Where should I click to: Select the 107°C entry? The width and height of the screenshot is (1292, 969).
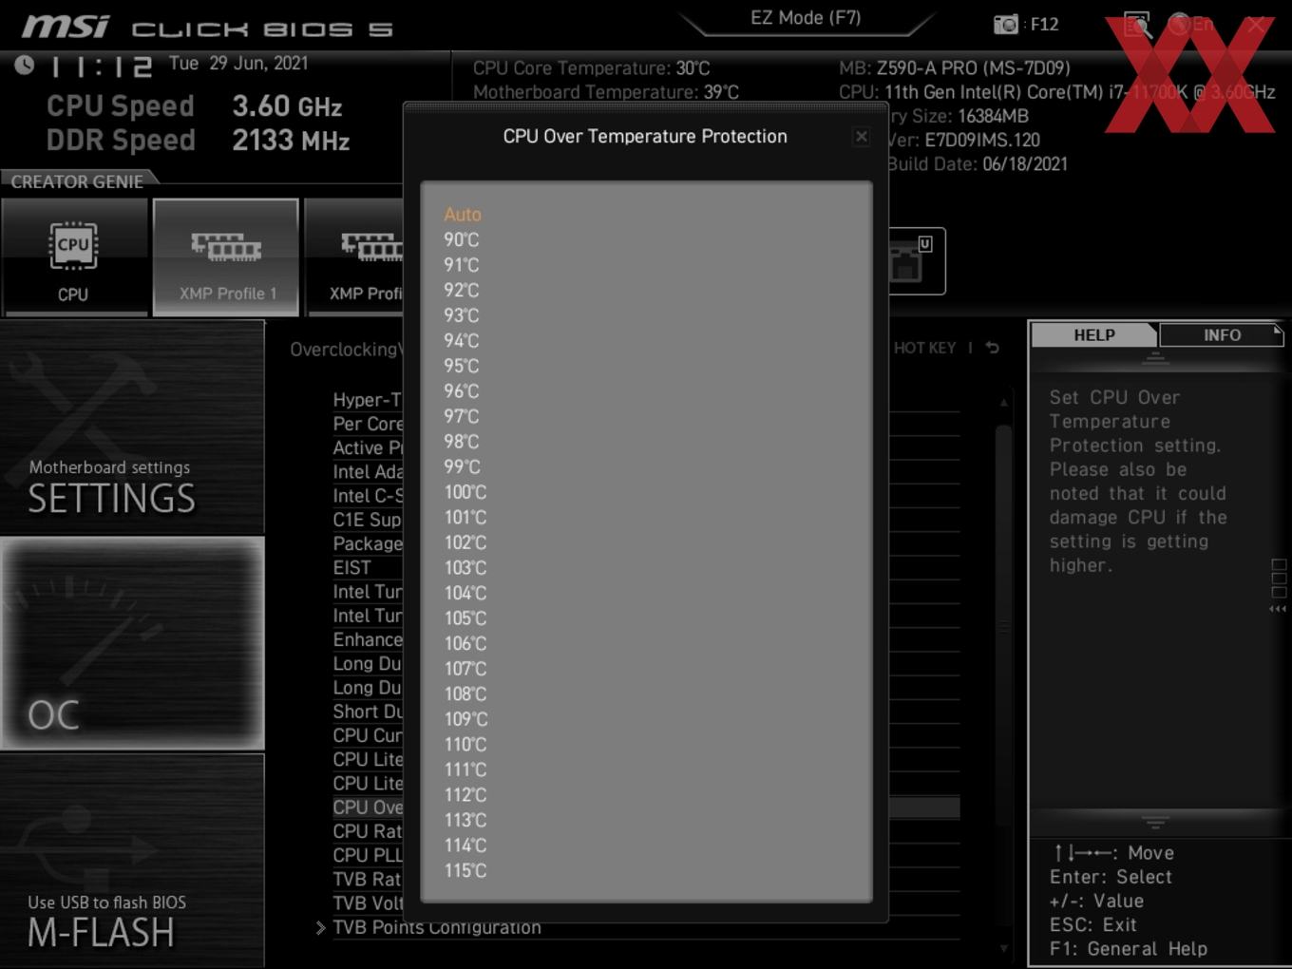point(465,669)
